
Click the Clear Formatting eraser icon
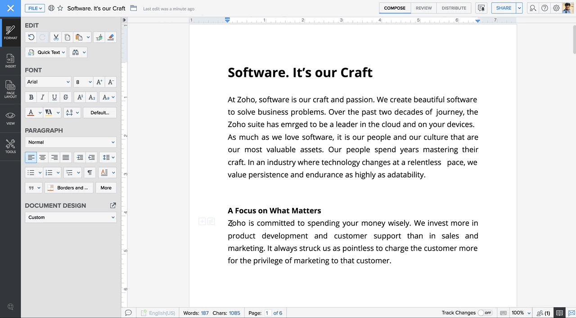point(111,37)
